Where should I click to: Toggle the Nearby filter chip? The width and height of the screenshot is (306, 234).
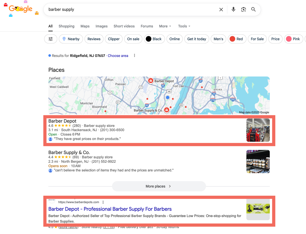tap(71, 39)
